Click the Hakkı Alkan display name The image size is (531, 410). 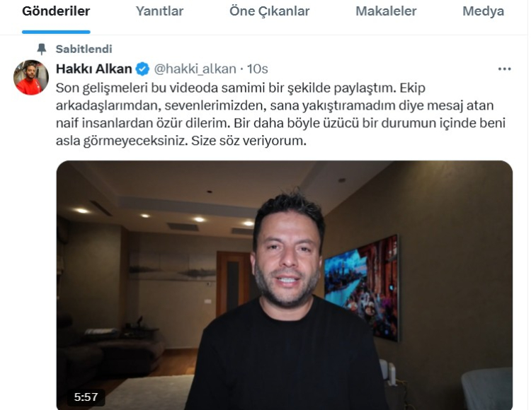93,69
